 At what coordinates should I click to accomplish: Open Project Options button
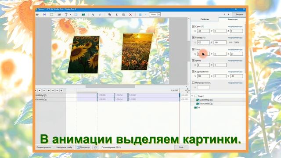pos(44,147)
